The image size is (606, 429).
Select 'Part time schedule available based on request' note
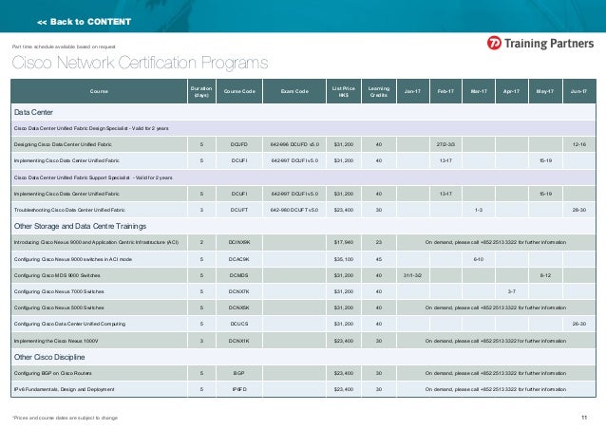tap(64, 47)
